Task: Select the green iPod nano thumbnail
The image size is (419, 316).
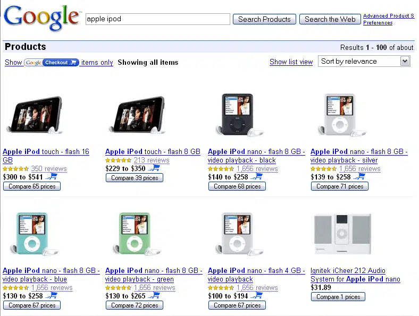Action: 132,234
